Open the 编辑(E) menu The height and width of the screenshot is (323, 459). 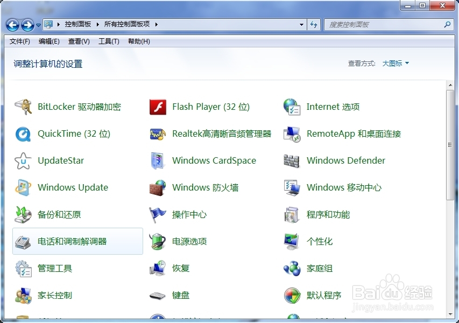point(49,41)
